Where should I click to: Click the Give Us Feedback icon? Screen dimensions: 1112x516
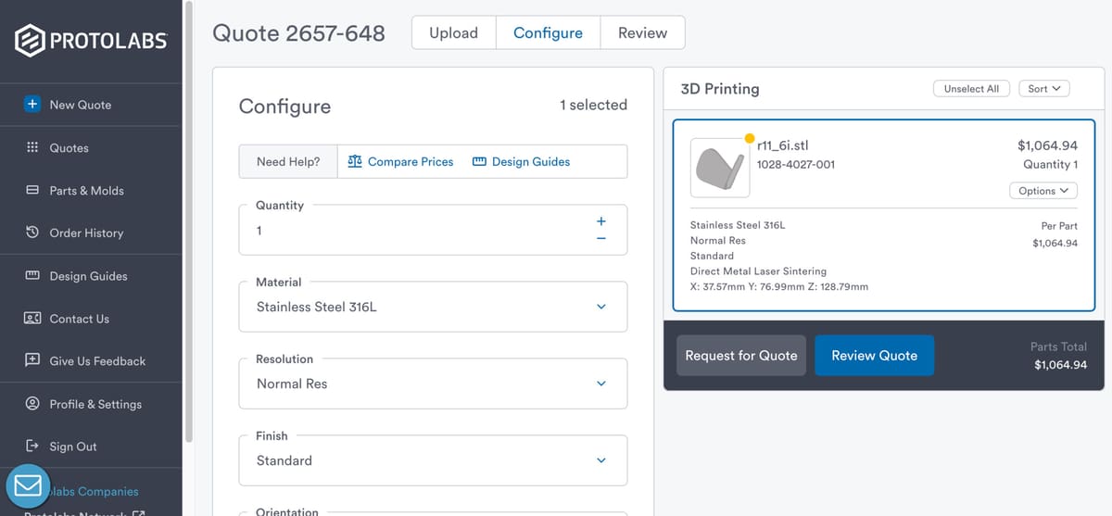click(32, 360)
